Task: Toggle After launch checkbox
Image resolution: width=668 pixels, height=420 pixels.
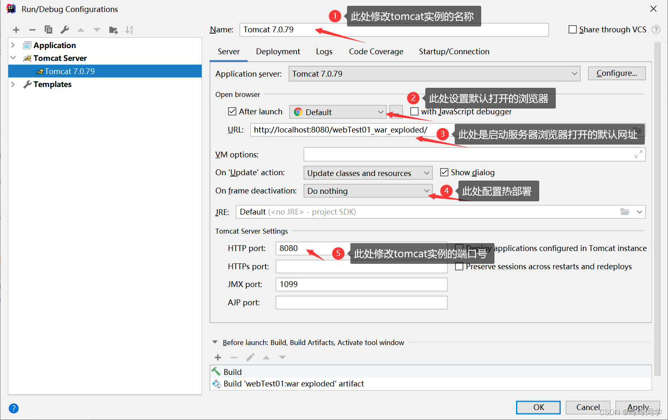Action: (x=232, y=111)
